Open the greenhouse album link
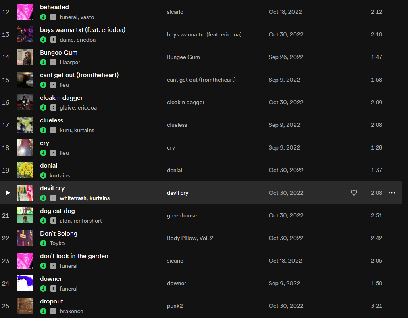The image size is (408, 318). 182,215
